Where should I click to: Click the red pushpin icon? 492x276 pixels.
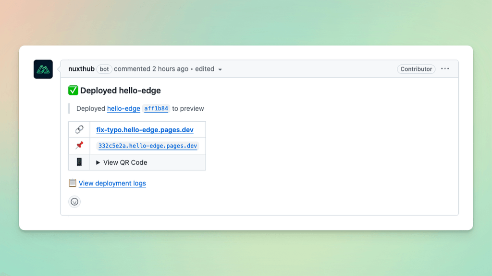79,146
